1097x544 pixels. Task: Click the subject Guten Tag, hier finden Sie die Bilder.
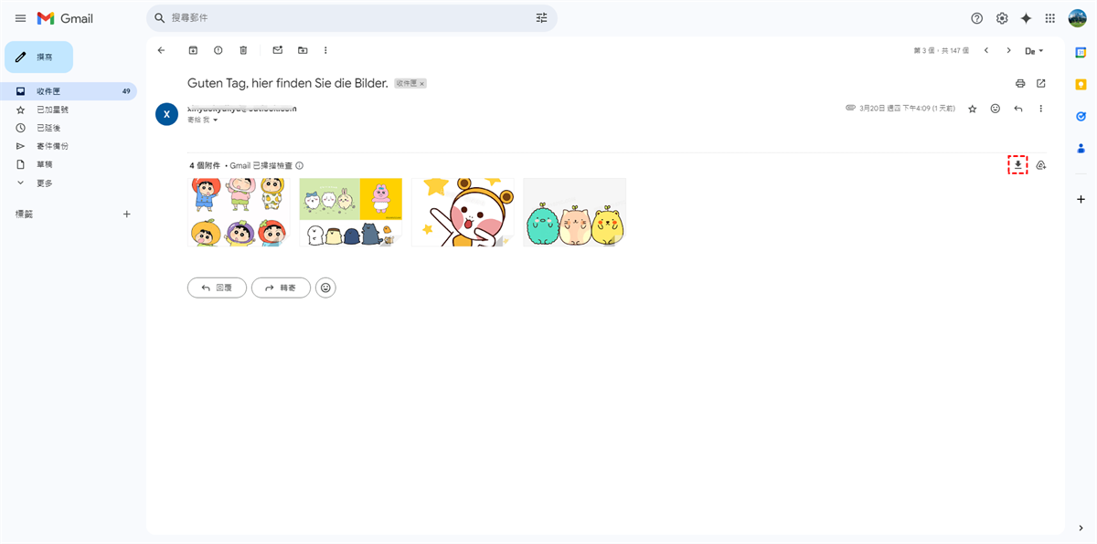click(288, 83)
